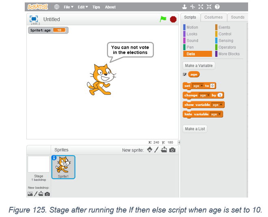Click Make a Variable button
Image resolution: width=268 pixels, height=217 pixels.
pos(199,66)
